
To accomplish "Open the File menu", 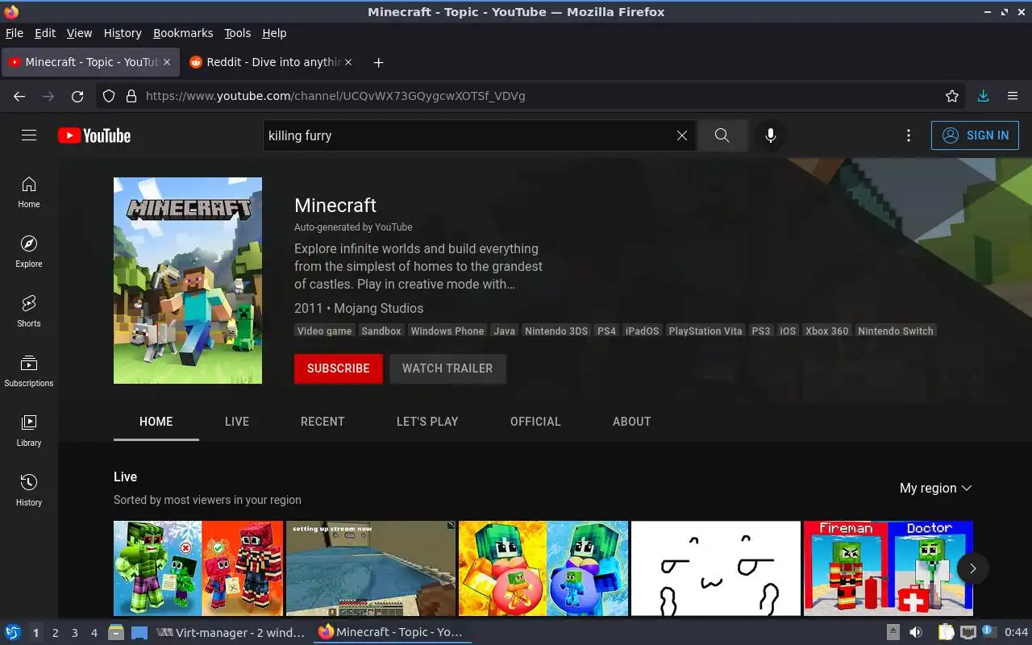I will [14, 33].
